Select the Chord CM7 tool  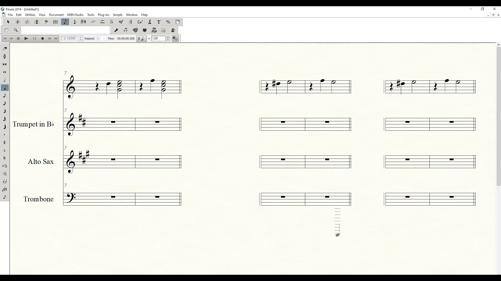click(x=140, y=22)
